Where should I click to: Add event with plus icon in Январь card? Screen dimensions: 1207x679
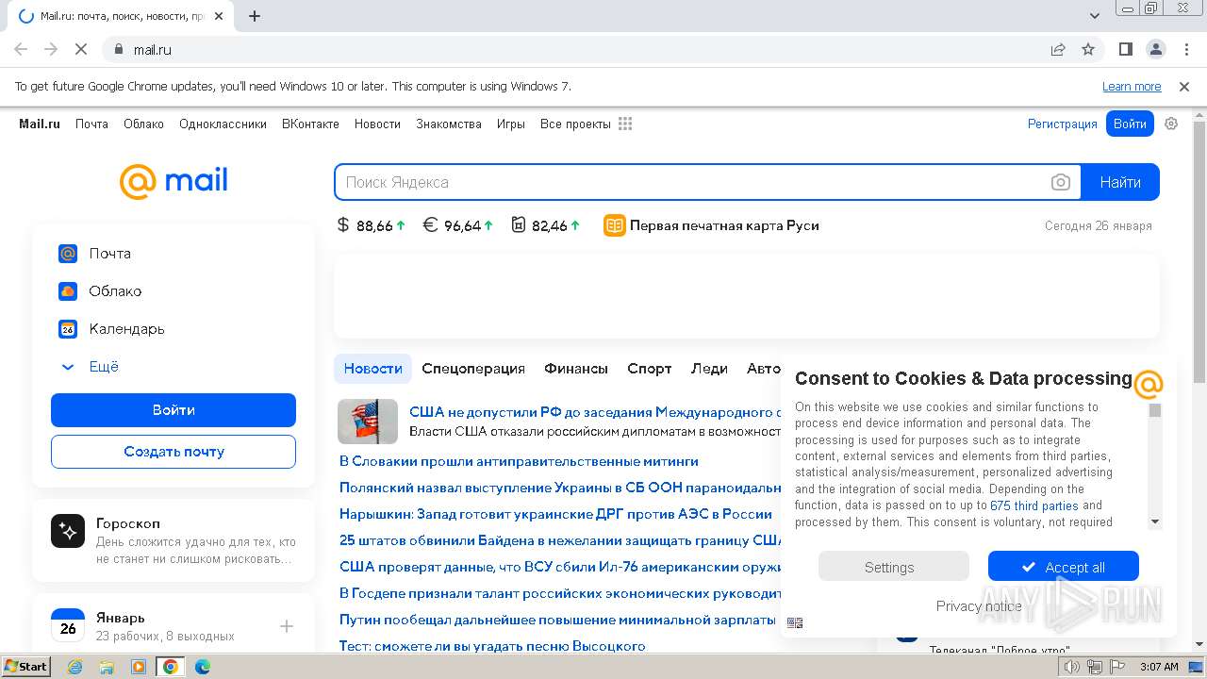point(287,626)
